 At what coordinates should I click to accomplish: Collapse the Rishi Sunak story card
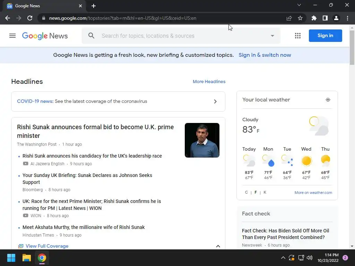pos(218,246)
